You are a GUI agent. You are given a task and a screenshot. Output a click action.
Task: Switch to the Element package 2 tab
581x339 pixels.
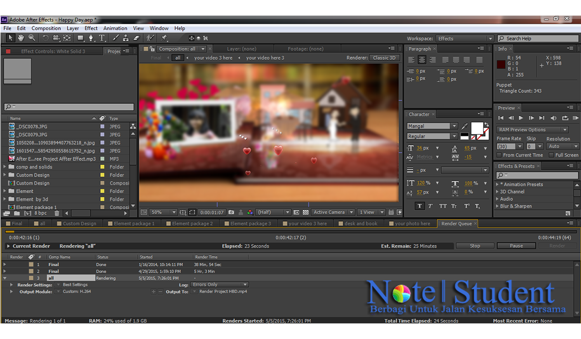coord(189,223)
